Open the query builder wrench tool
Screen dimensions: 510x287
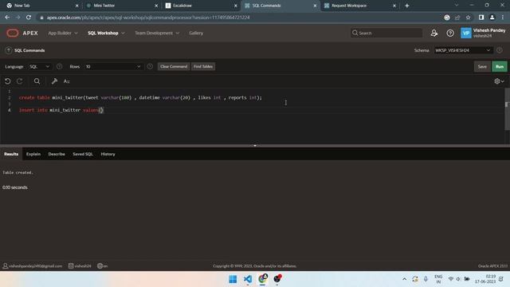[x=54, y=81]
